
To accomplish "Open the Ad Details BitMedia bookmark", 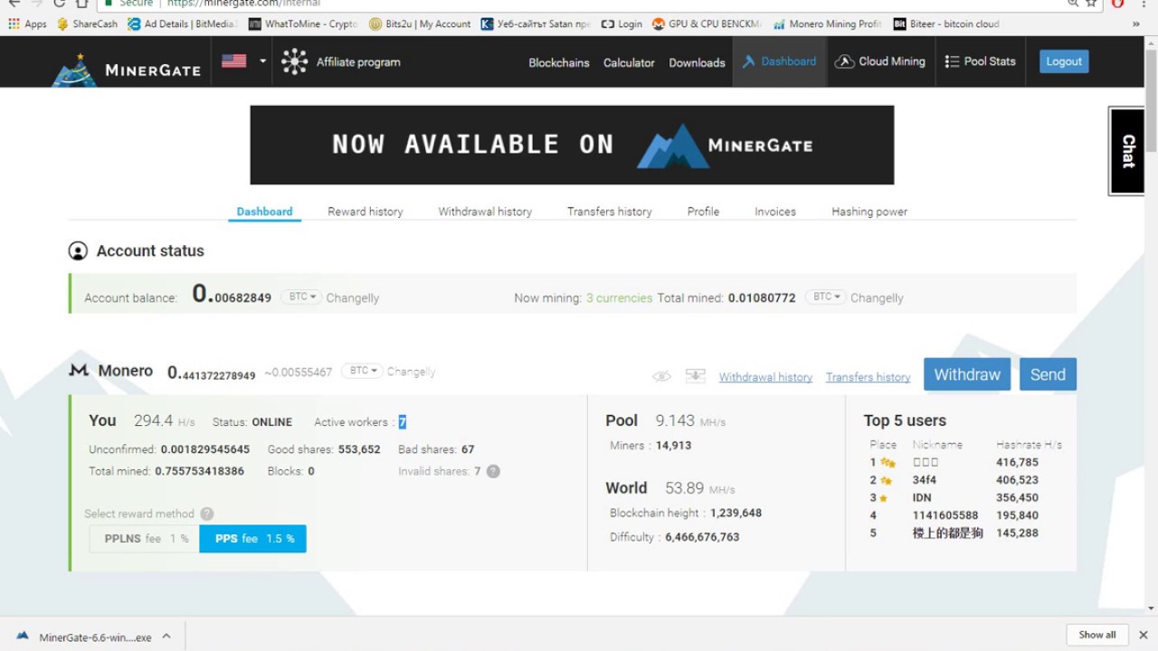I will (x=182, y=24).
